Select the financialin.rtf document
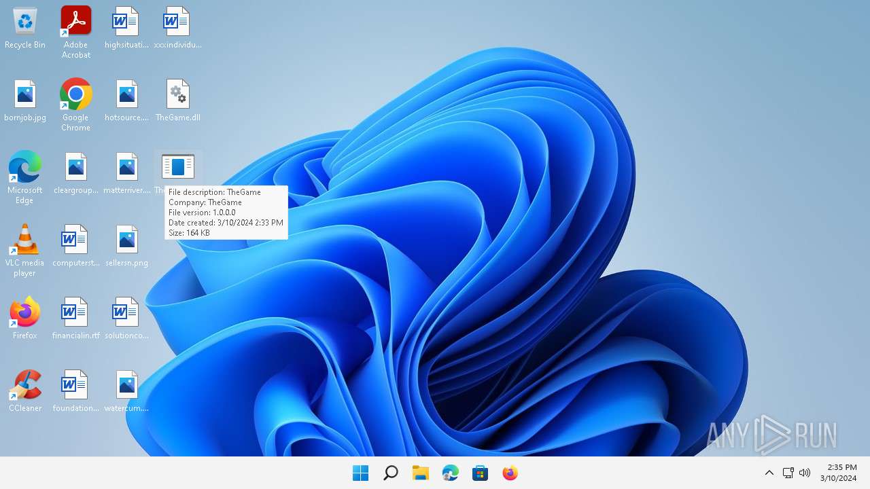870x489 pixels. pyautogui.click(x=76, y=318)
